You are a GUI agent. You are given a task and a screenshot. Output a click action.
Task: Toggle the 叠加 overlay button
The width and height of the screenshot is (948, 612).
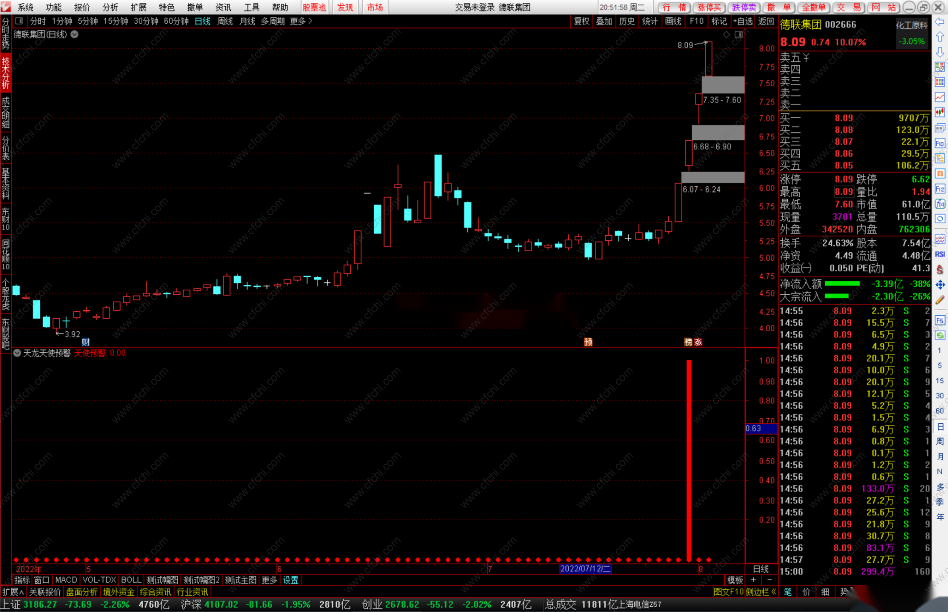[x=604, y=21]
